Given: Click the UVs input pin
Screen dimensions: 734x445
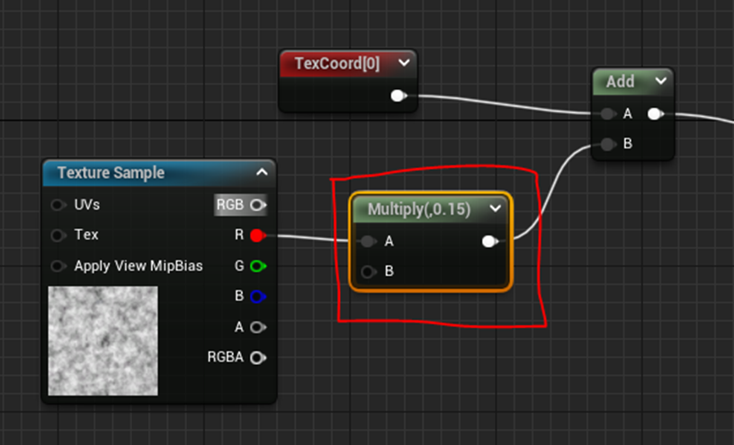Looking at the screenshot, I should click(58, 205).
